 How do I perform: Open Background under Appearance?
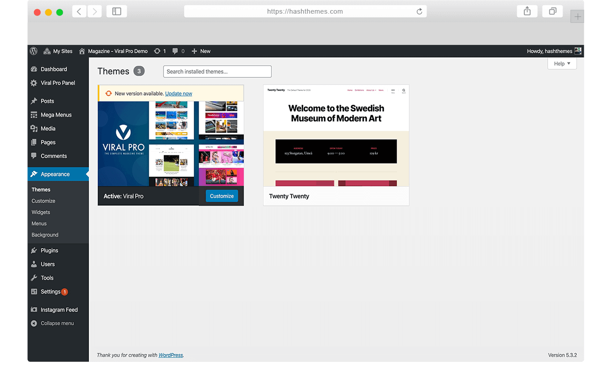(45, 235)
